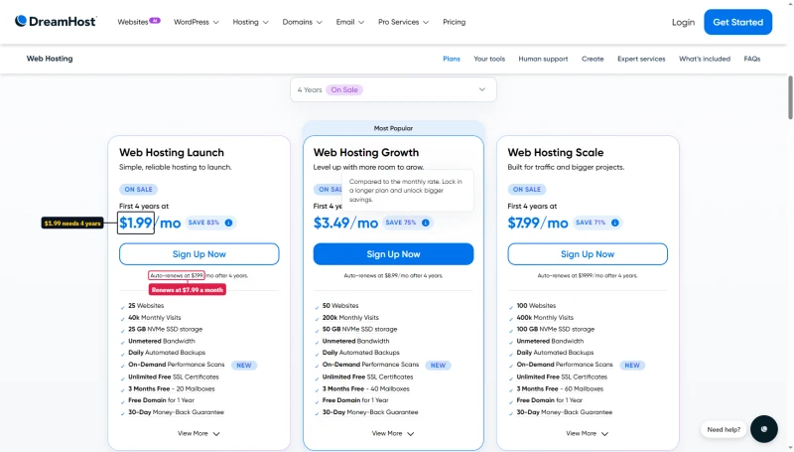The image size is (794, 452).
Task: Click 3 Months Free - 60 Mailboxes
Action: (x=560, y=389)
